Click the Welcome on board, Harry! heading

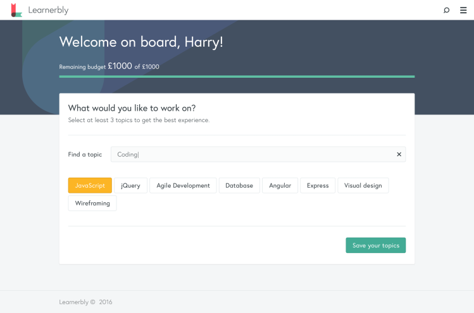click(141, 42)
